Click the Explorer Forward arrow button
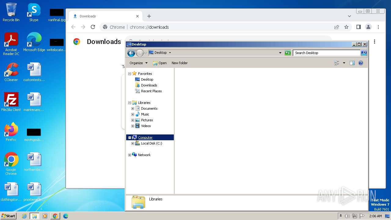The height and width of the screenshot is (220, 391). coord(140,53)
